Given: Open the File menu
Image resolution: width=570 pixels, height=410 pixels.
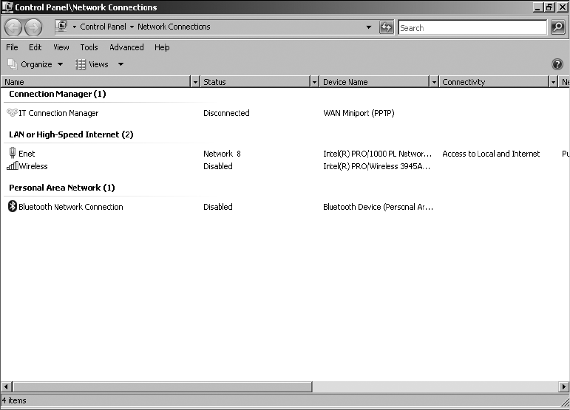Looking at the screenshot, I should [12, 47].
